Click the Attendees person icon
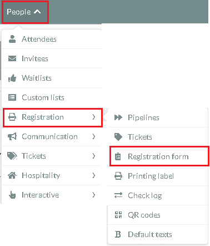Viewport: 210px width, 246px height. [x=12, y=39]
